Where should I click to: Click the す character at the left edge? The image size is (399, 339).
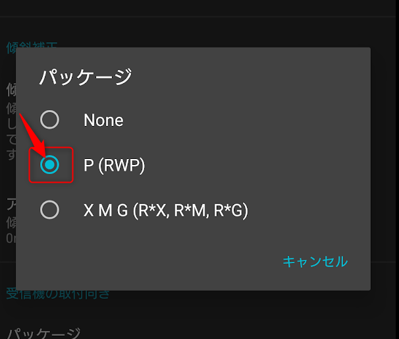tap(11, 155)
